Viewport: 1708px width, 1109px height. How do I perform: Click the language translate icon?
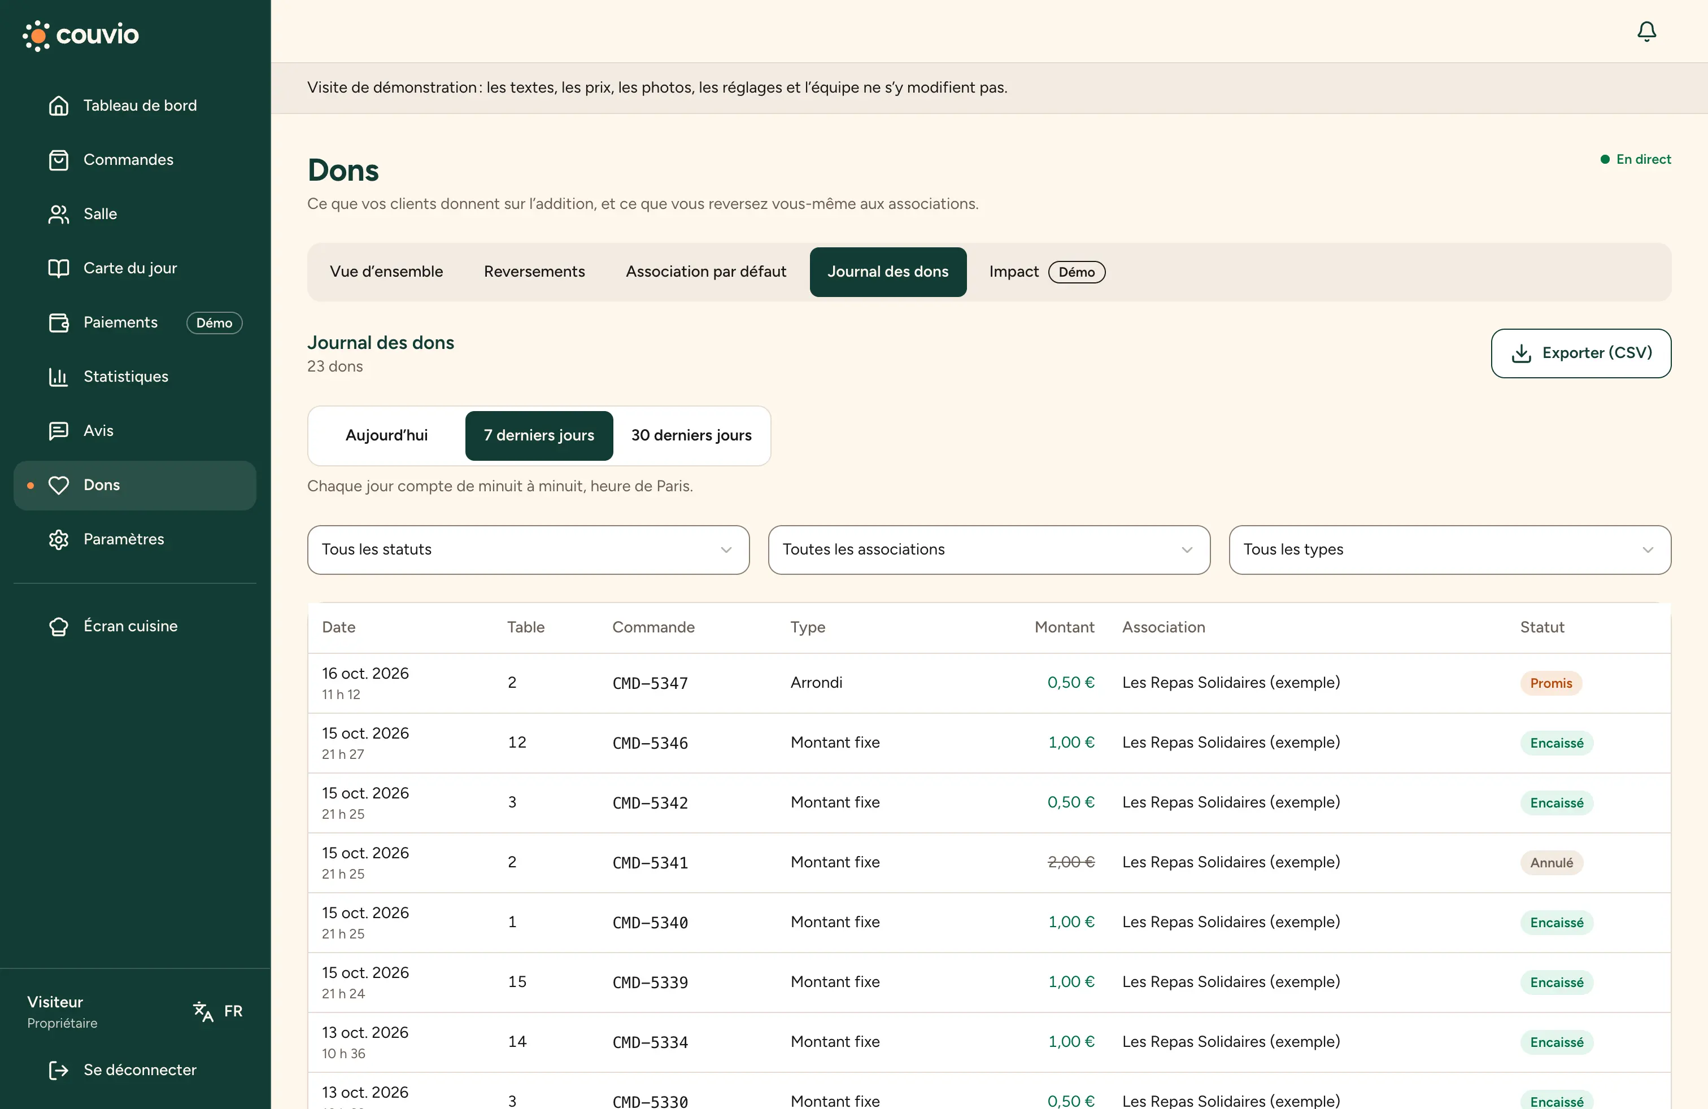click(203, 1011)
